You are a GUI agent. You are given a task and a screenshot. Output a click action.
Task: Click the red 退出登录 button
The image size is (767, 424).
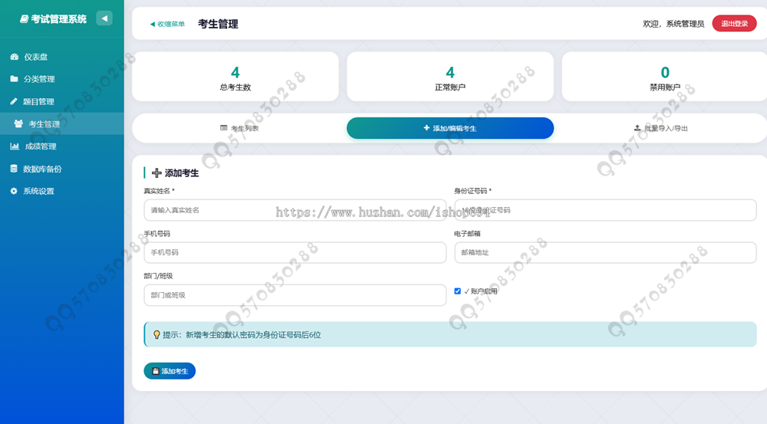734,24
